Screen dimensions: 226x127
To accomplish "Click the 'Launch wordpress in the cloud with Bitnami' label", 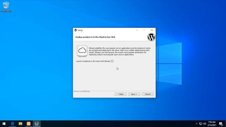I will tap(93, 61).
